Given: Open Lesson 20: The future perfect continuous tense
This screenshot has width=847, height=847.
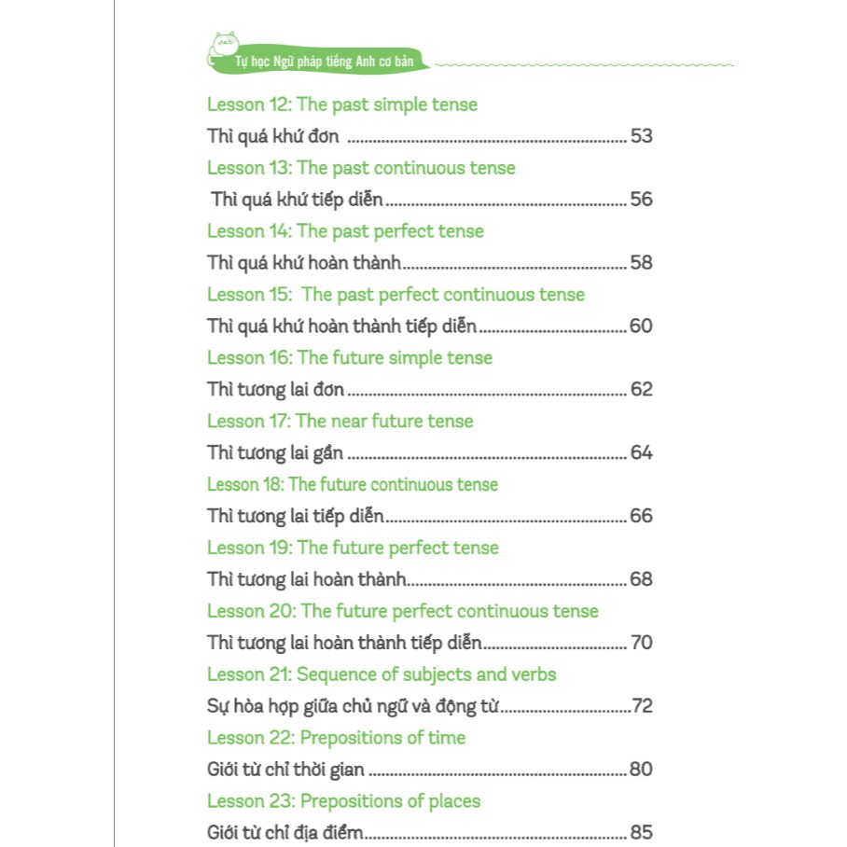Looking at the screenshot, I should [403, 612].
